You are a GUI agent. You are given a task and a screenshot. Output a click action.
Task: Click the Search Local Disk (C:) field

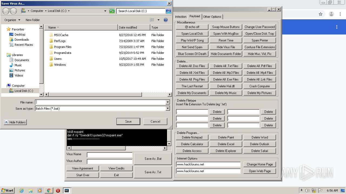(141, 11)
